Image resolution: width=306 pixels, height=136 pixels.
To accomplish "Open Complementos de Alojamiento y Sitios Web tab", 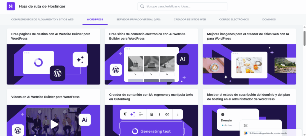I will [x=42, y=19].
